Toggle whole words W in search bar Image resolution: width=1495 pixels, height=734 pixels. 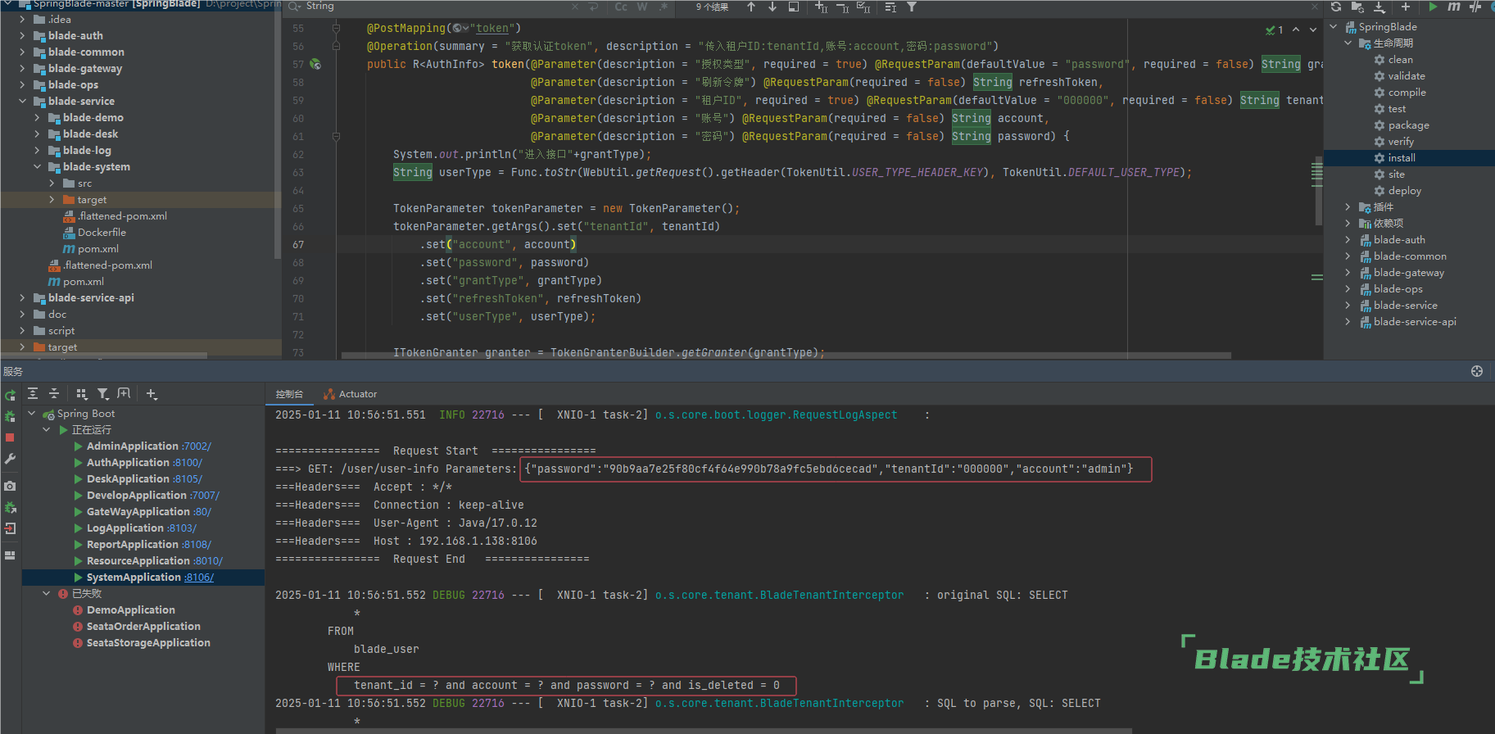coord(642,7)
